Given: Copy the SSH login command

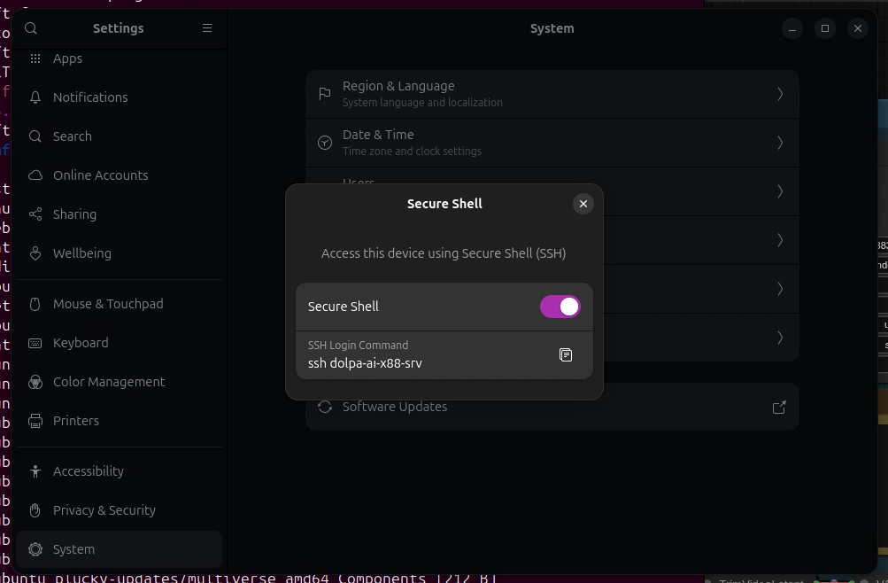Looking at the screenshot, I should (566, 355).
